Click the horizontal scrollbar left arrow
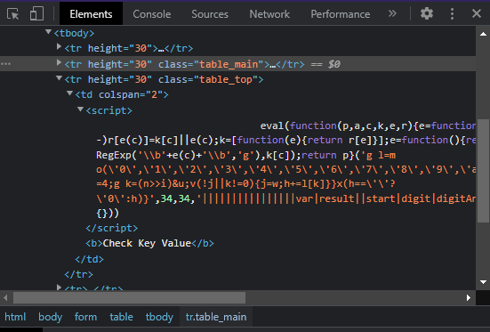Screen dimensions: 490x332 click(5, 297)
